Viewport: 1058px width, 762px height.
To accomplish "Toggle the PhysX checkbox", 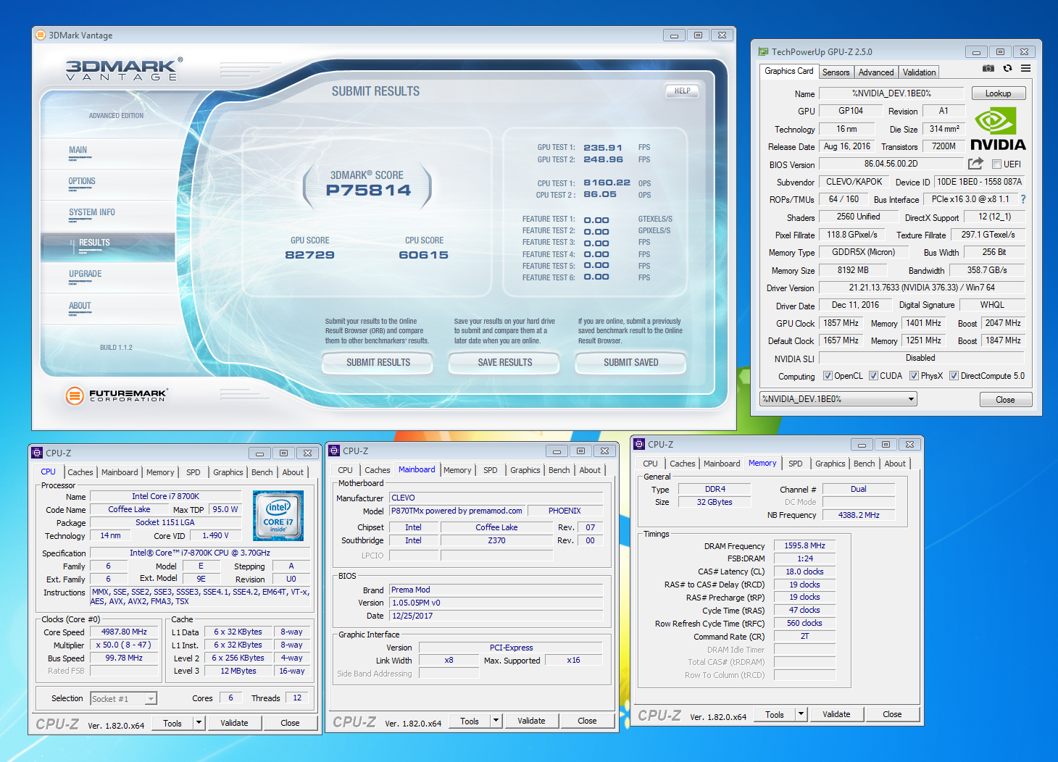I will (x=914, y=376).
